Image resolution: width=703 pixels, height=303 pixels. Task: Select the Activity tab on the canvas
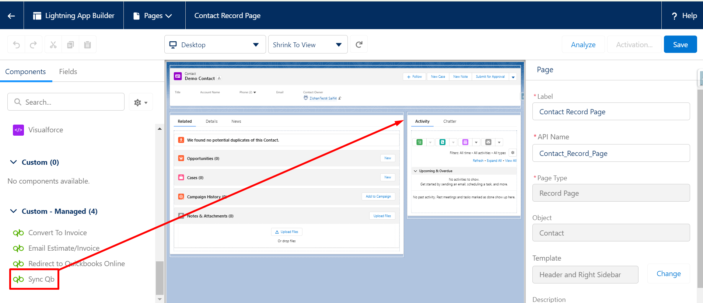click(x=422, y=121)
